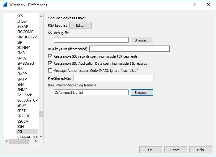
Task: Select SPDY protocol in list
Action: pyautogui.click(x=22, y=106)
